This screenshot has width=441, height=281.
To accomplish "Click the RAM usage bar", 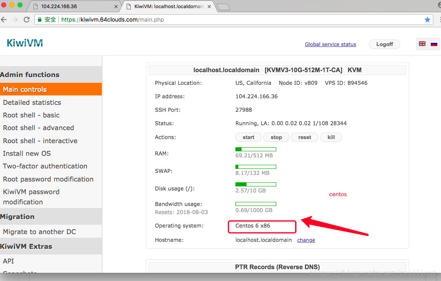I will [x=256, y=149].
